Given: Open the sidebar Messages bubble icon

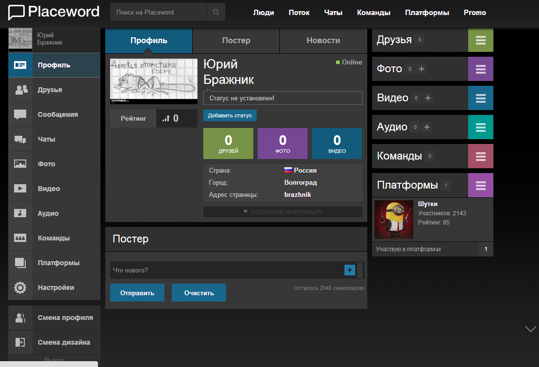Looking at the screenshot, I should [x=20, y=114].
